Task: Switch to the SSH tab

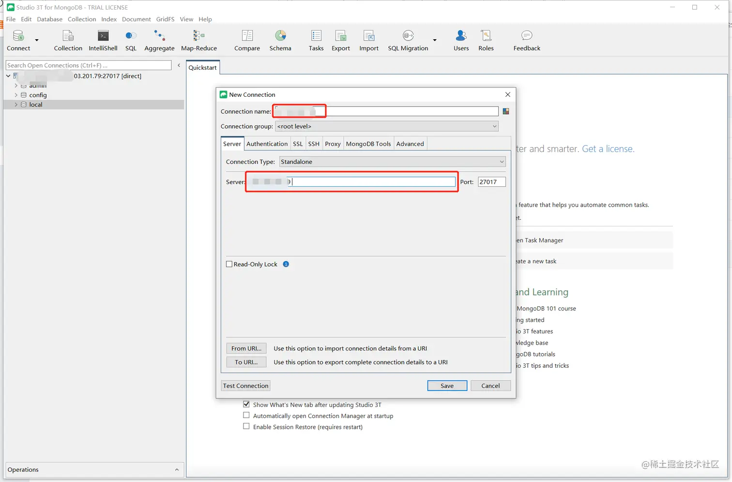Action: tap(314, 144)
